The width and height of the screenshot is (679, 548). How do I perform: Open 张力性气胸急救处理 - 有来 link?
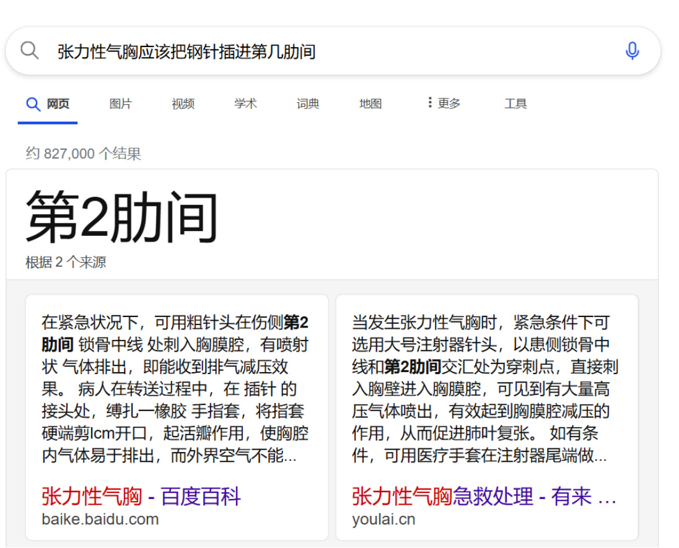(484, 496)
